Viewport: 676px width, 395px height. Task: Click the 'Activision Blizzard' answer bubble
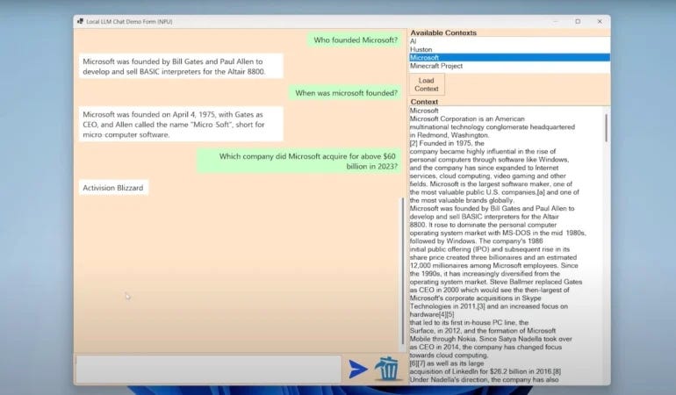113,188
